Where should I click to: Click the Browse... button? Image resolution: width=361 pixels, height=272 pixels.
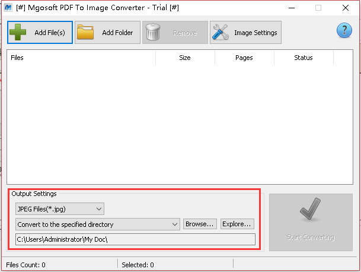pos(200,224)
